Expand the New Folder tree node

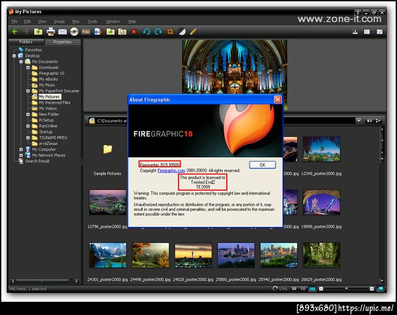28,114
